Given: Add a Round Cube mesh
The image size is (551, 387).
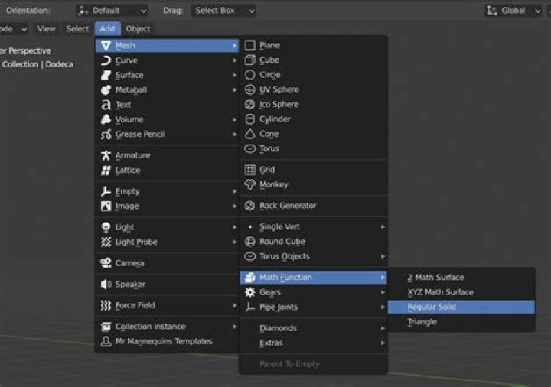Looking at the screenshot, I should coord(313,242).
